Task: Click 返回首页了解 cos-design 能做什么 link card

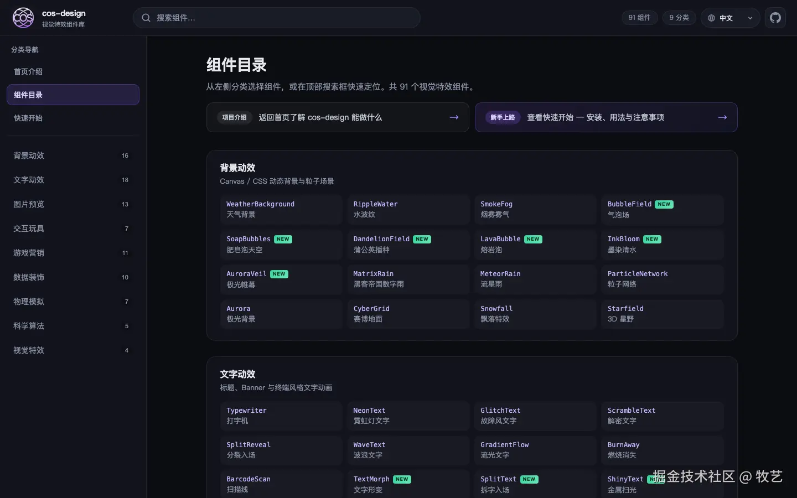Action: pos(338,117)
